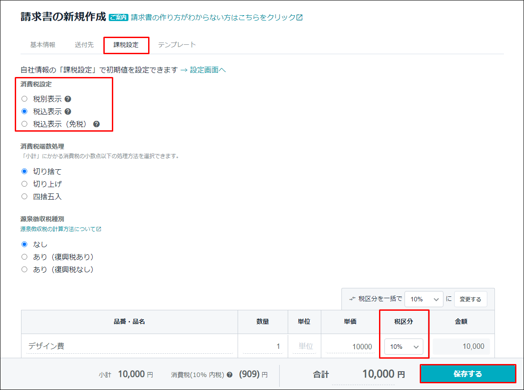The height and width of the screenshot is (390, 524).
Task: Click help icon next to 消費税(10% 内税)
Action: (230, 375)
